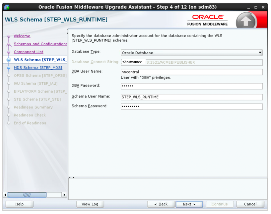Click Readiness Summary step
Screen dimensions: 271x214
33,107
